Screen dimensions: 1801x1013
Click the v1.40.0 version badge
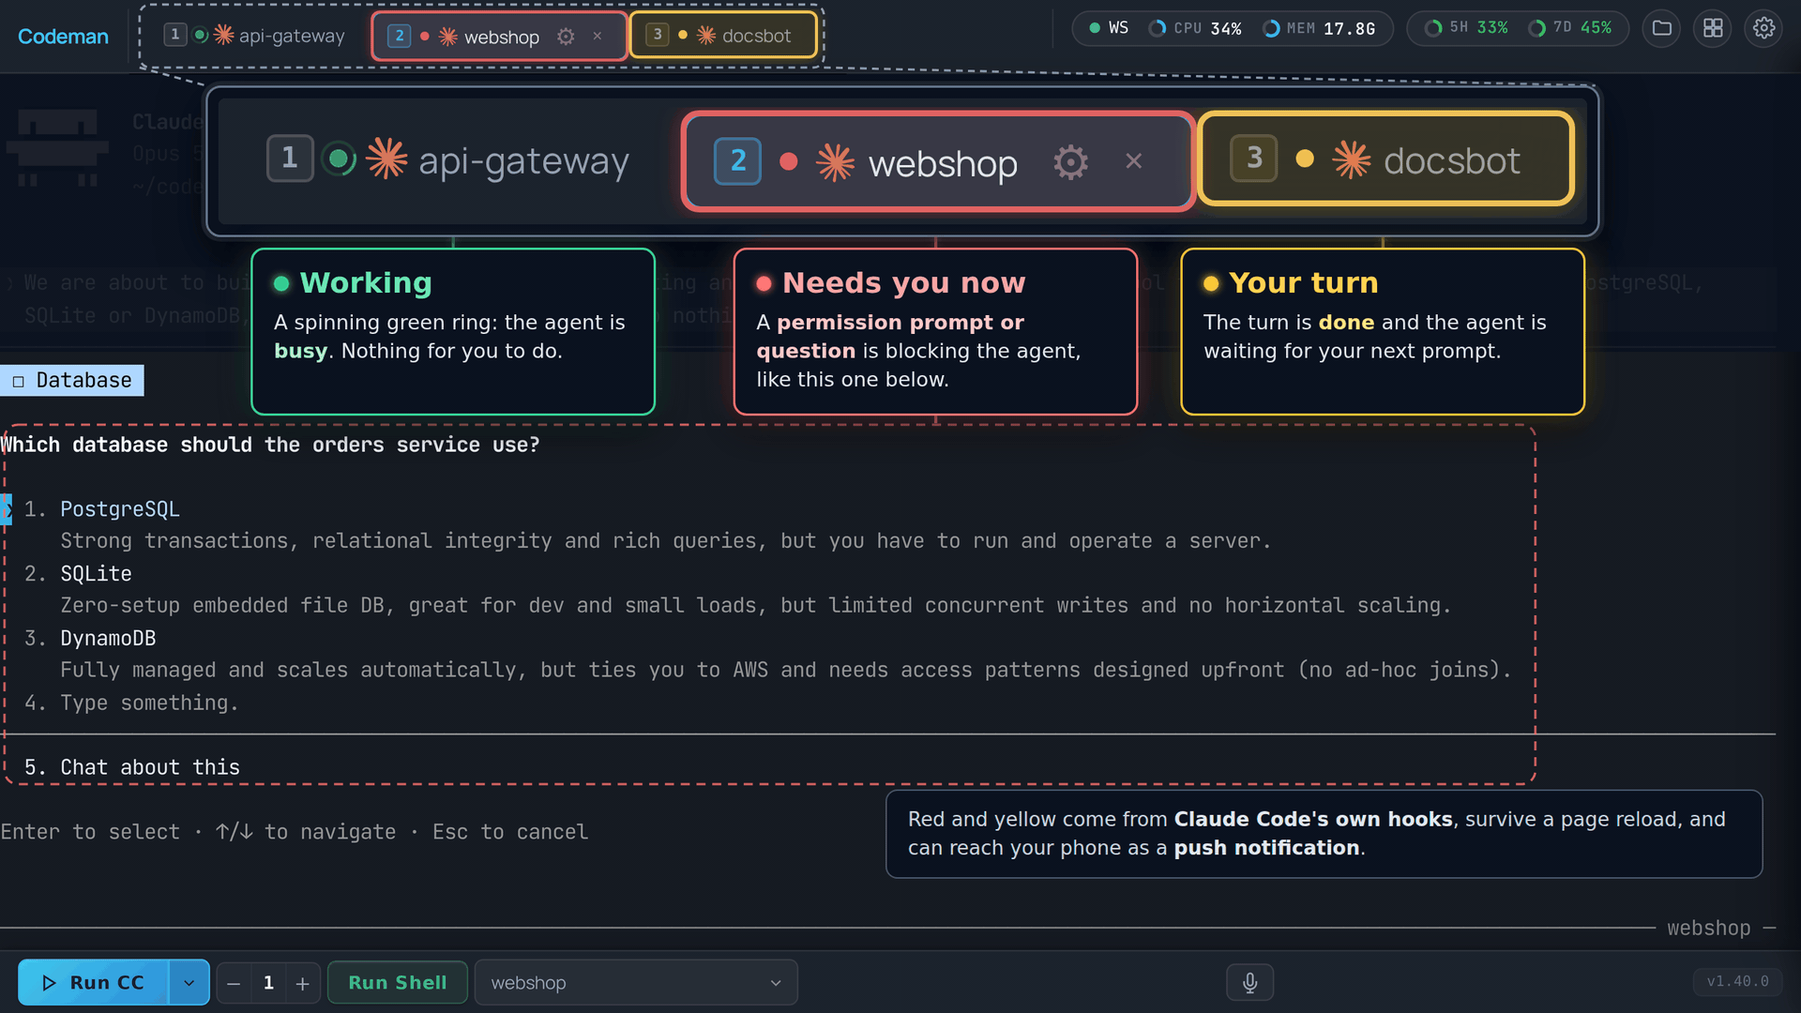pos(1737,982)
